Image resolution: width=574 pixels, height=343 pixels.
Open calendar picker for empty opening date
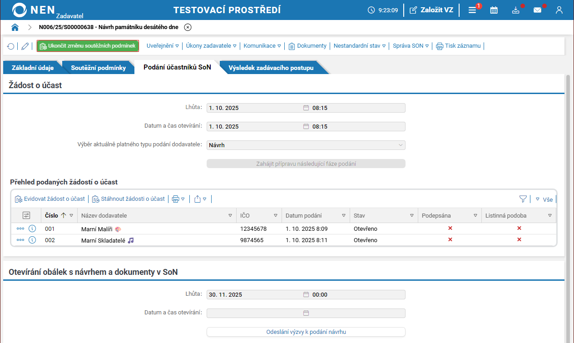(306, 313)
